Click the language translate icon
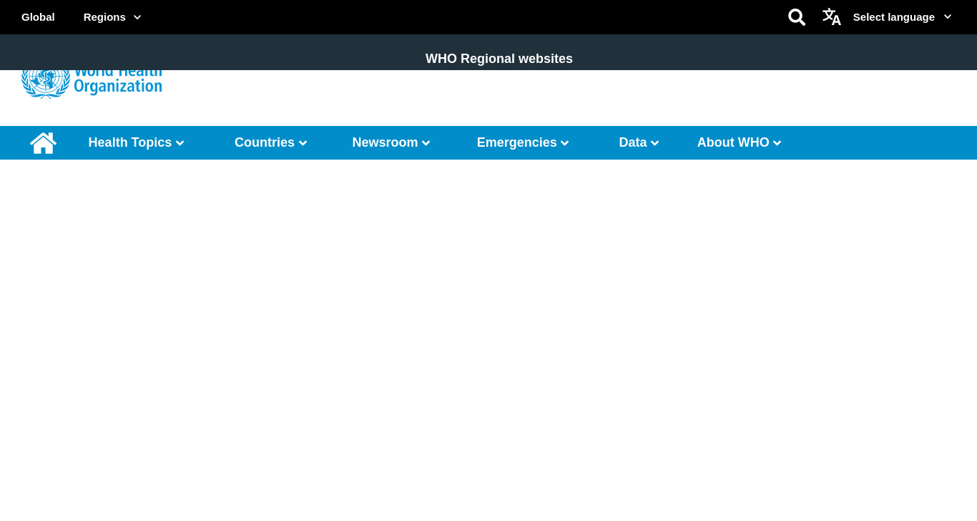This screenshot has width=977, height=521. pyautogui.click(x=831, y=17)
